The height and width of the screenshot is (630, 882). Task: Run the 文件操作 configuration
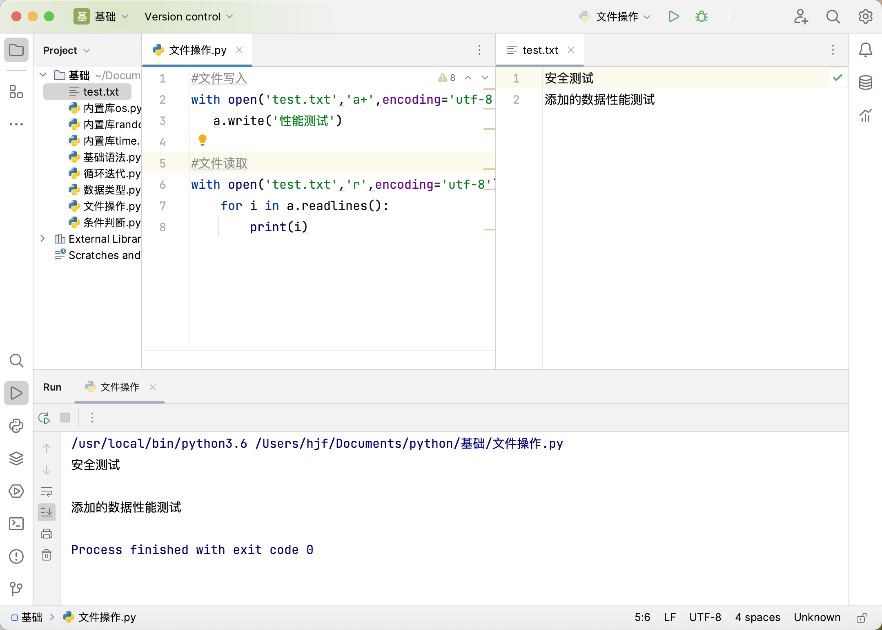click(674, 17)
